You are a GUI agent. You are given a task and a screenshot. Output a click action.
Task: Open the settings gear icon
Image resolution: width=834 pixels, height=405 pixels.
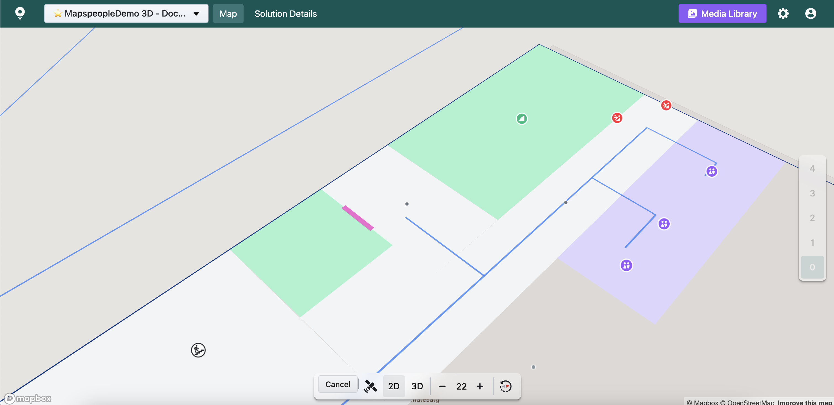(783, 13)
